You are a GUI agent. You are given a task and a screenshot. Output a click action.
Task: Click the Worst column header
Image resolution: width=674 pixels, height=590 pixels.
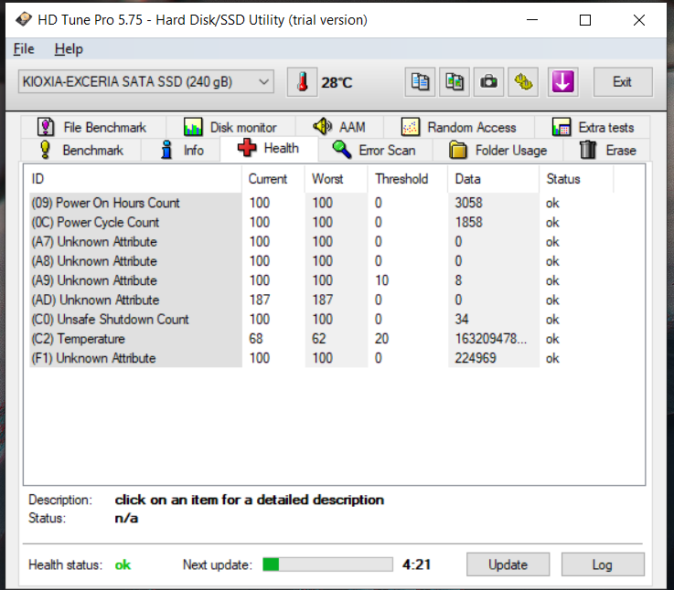[x=337, y=179]
